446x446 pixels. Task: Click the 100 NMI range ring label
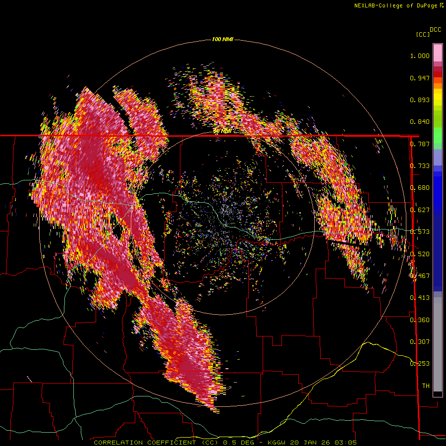(x=223, y=39)
